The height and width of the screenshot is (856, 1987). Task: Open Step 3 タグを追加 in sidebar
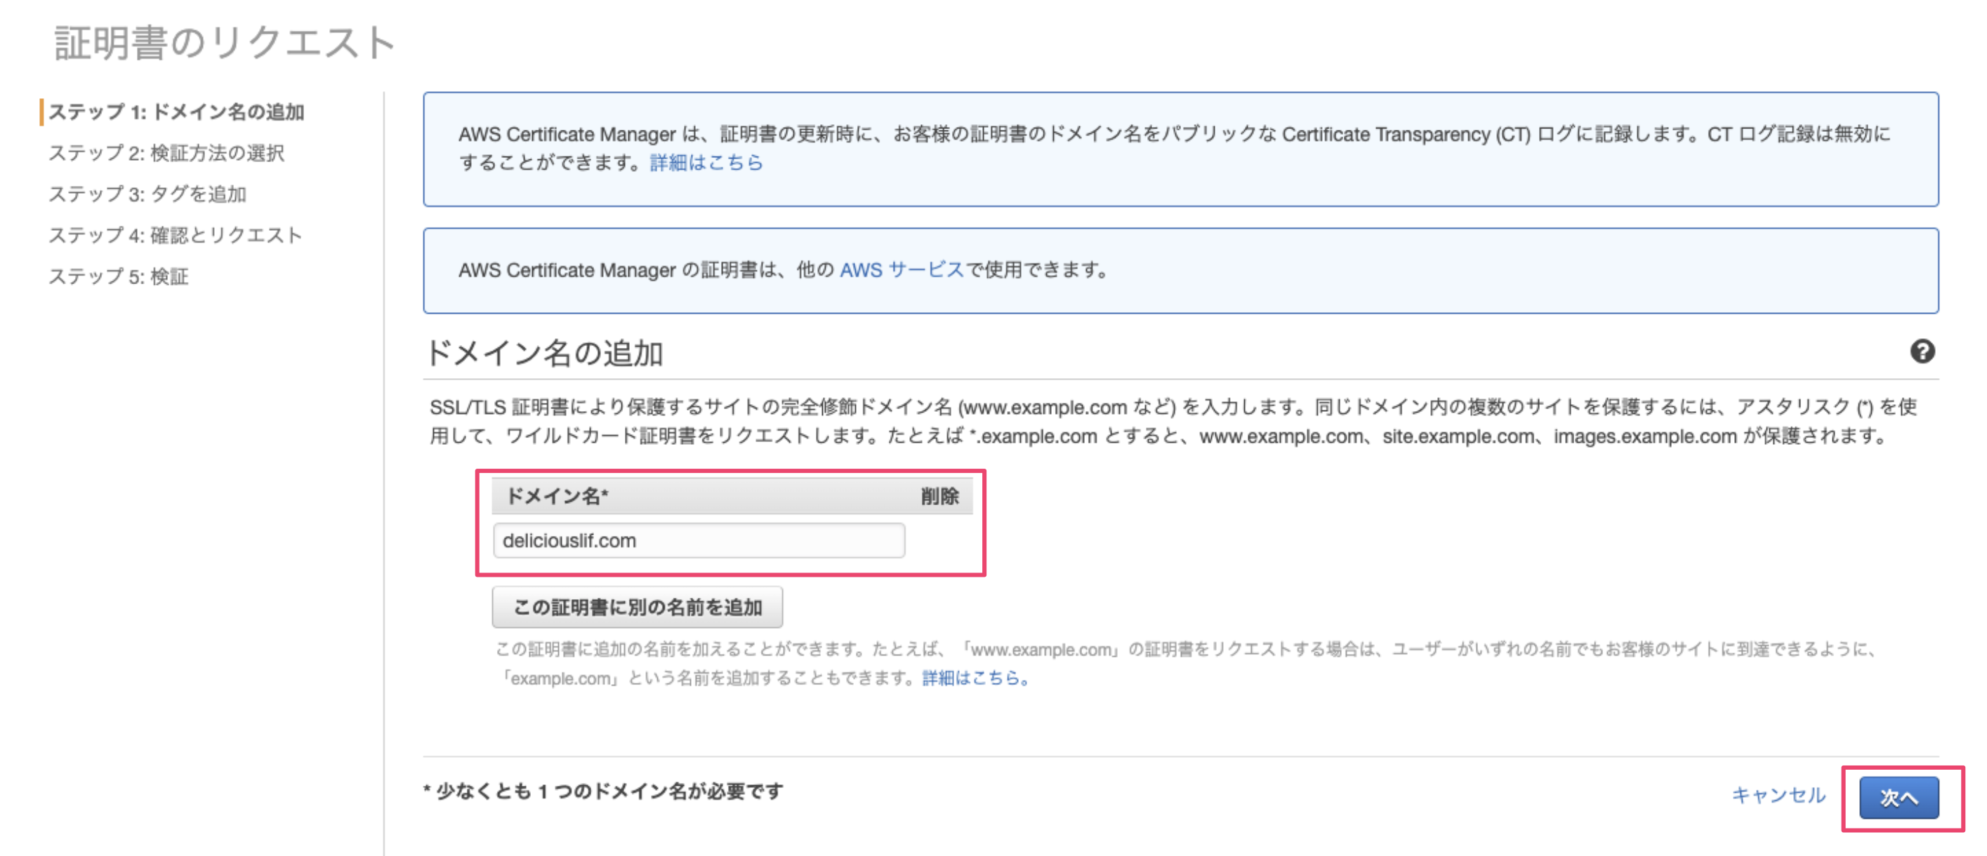pyautogui.click(x=147, y=194)
